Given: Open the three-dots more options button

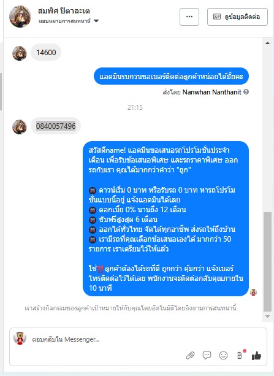Looking at the screenshot, I should [x=189, y=17].
